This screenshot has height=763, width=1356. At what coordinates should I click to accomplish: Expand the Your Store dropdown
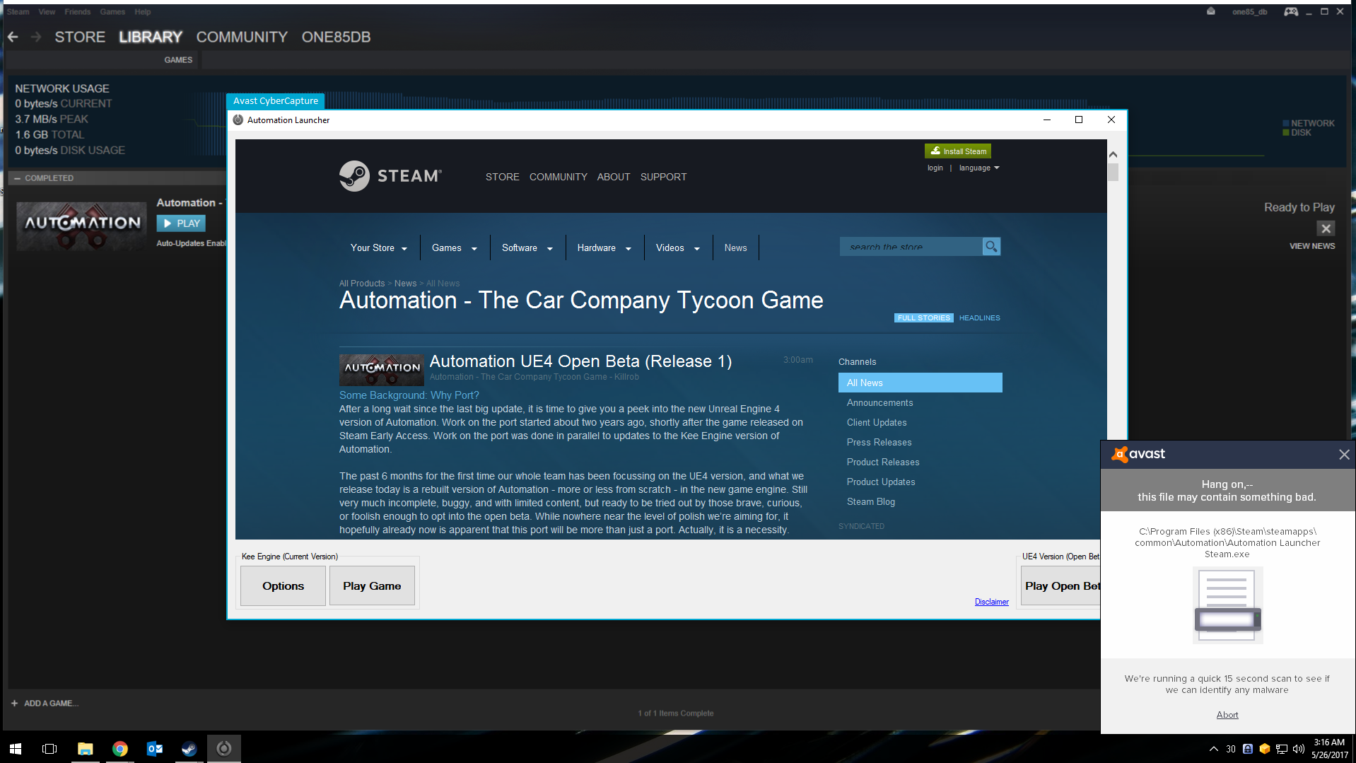coord(378,248)
